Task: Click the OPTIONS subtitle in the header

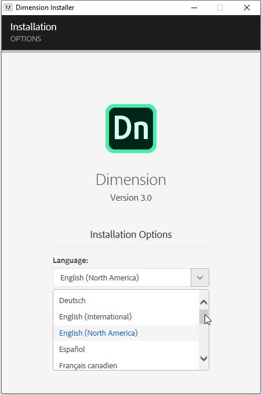Action: pos(26,39)
